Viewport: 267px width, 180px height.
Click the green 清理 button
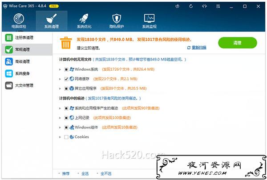237,43
